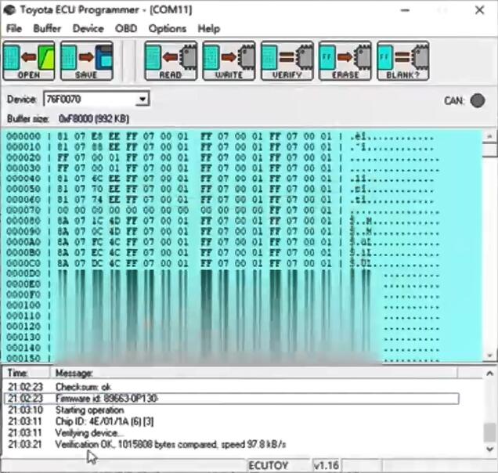
Task: Select the Firmware id 89663-0P130 log row
Action: [x=232, y=399]
